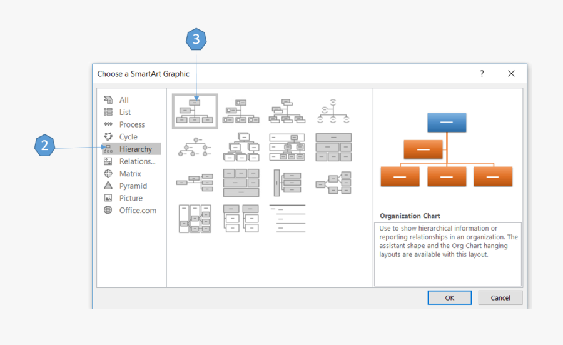Pick the Labeled Hierarchy layout

[x=287, y=147]
